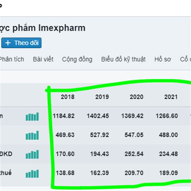Click the Theo dõi follow button
Image resolution: width=191 pixels, height=191 pixels.
pyautogui.click(x=21, y=43)
